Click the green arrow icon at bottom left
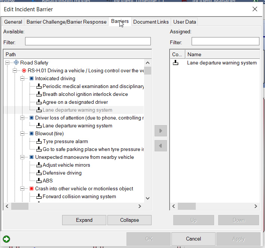 coord(6,239)
